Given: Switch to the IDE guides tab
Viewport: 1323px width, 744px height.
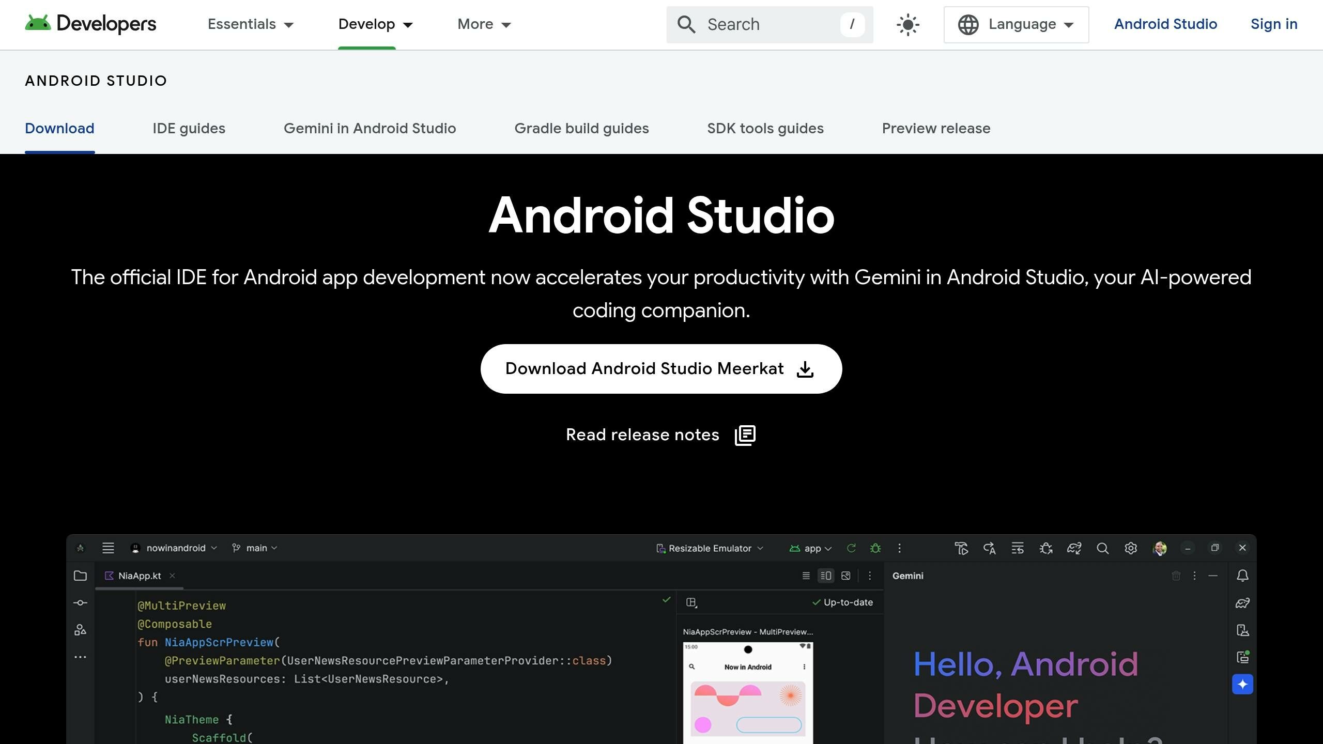Looking at the screenshot, I should (189, 129).
